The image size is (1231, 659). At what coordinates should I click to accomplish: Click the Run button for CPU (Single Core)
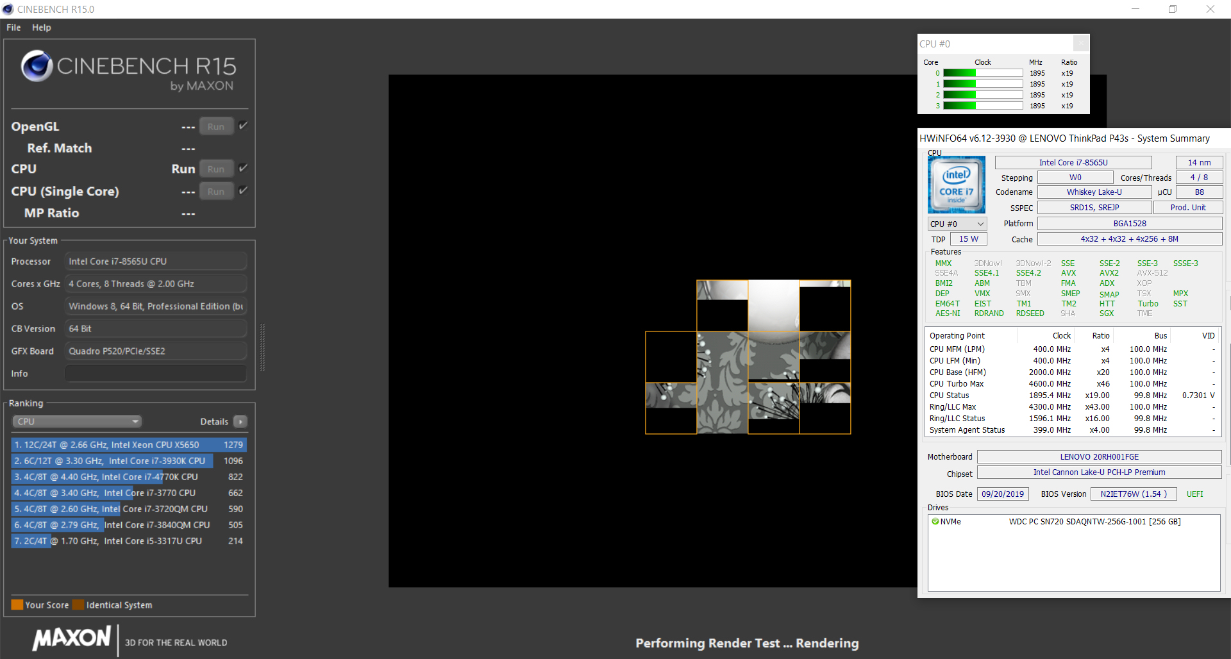[x=216, y=191]
